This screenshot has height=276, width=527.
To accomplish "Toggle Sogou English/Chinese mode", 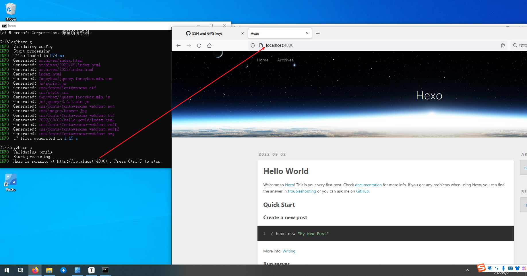I will [x=490, y=268].
